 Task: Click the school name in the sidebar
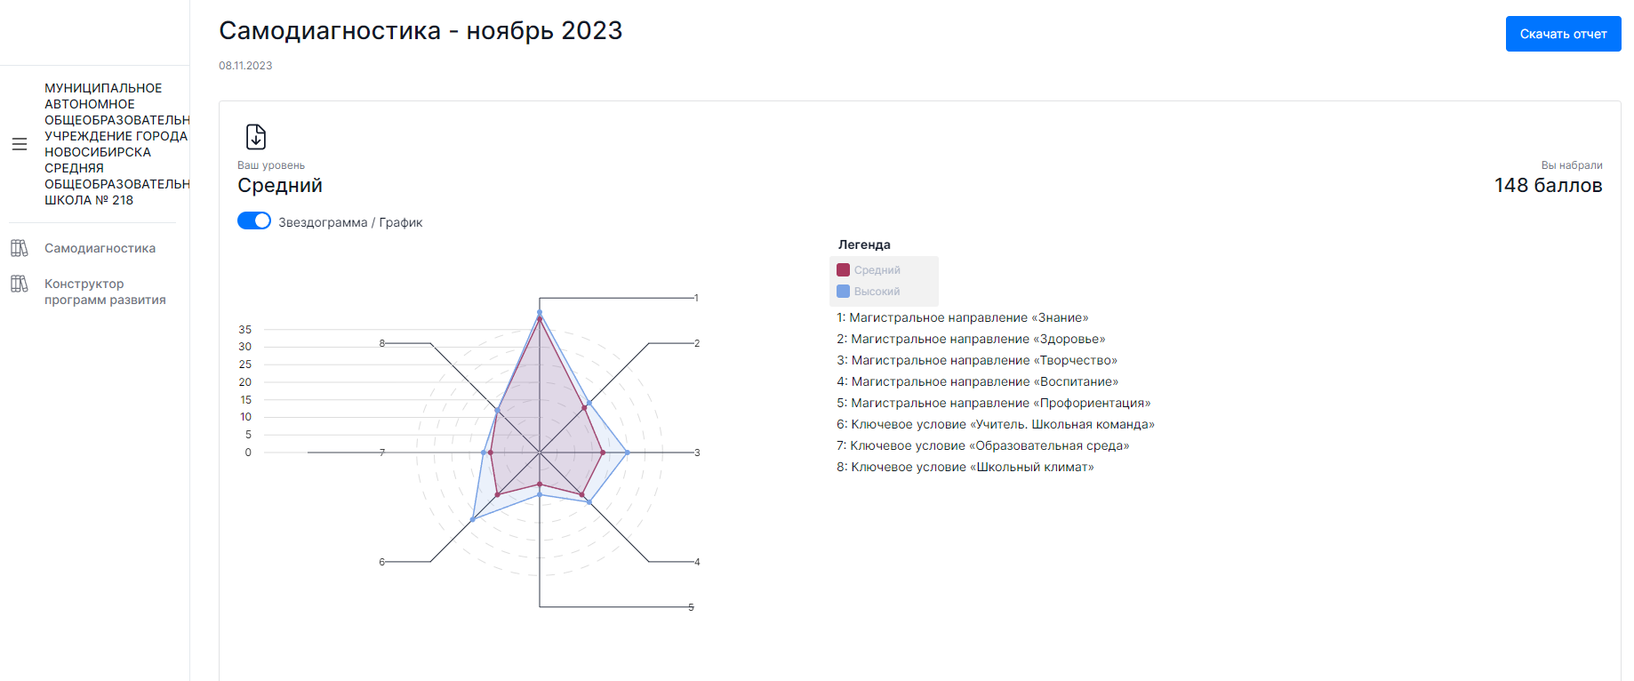[116, 144]
